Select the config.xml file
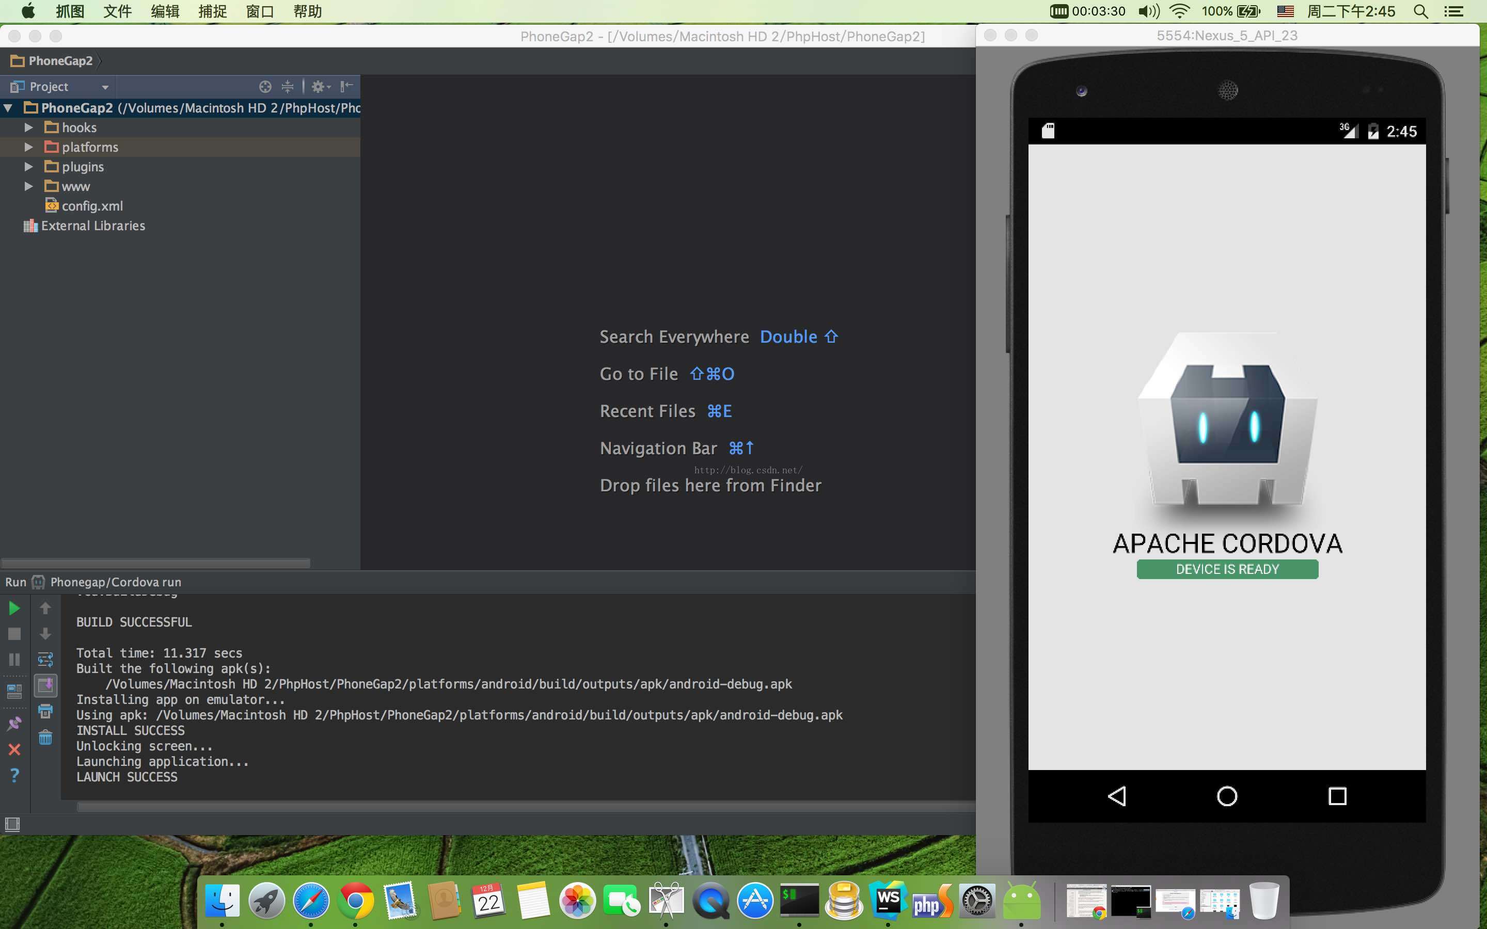This screenshot has width=1487, height=929. click(x=84, y=206)
